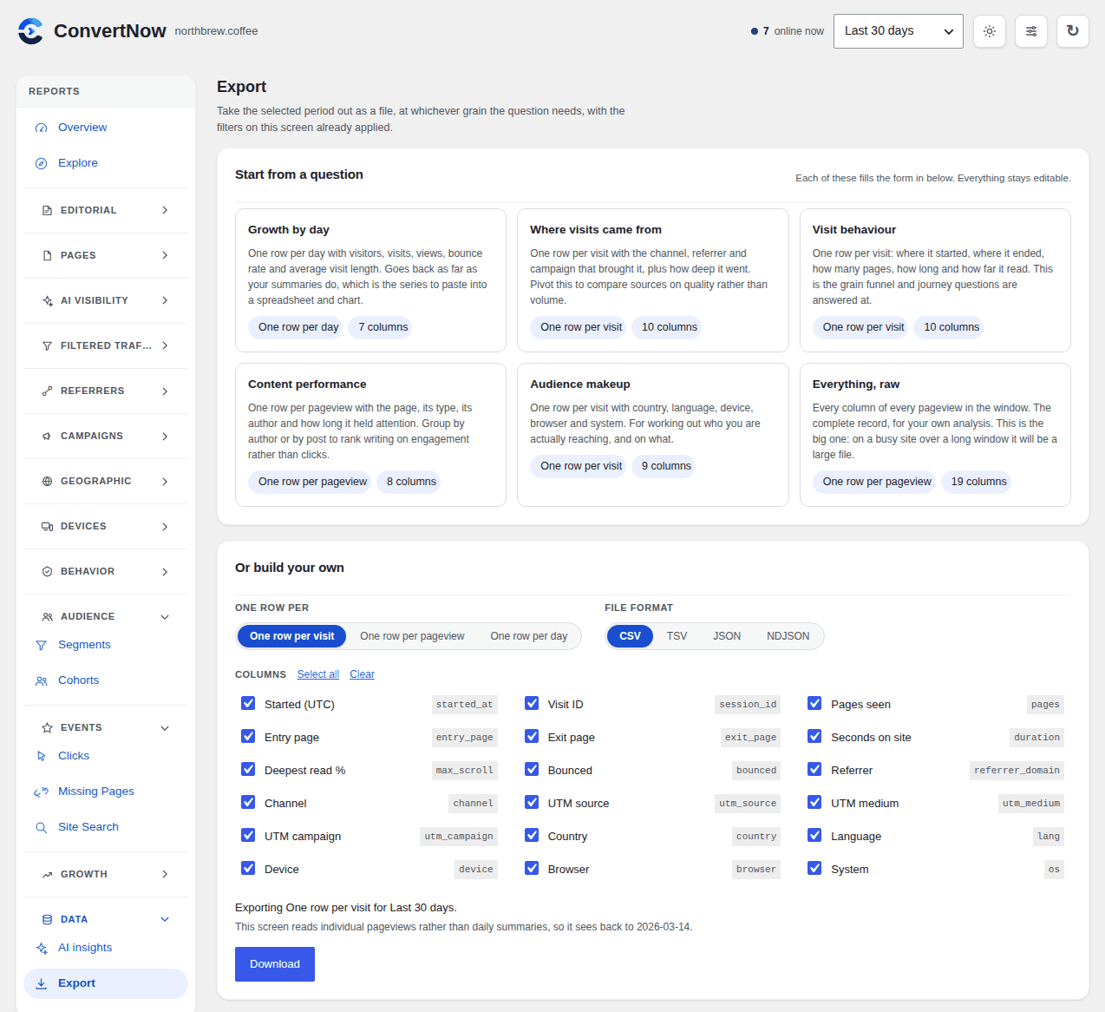Click the Clicks cursor icon

(41, 756)
